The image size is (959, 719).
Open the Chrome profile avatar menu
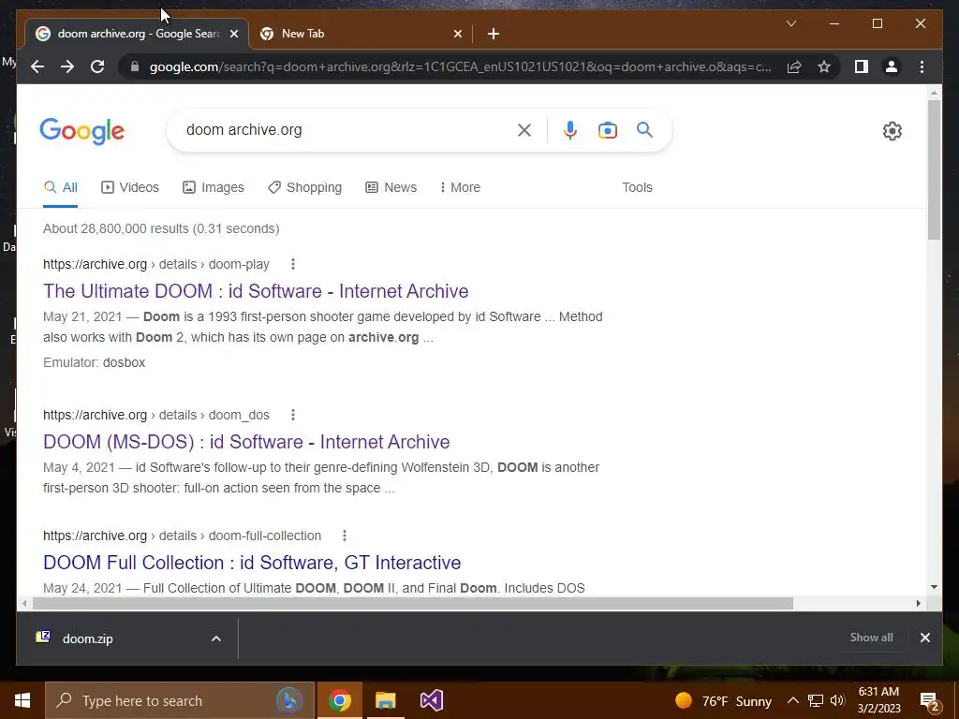(892, 66)
